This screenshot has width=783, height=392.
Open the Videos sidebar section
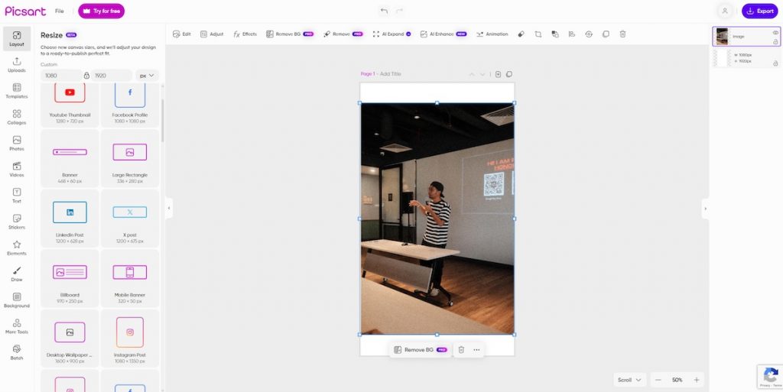coord(17,170)
